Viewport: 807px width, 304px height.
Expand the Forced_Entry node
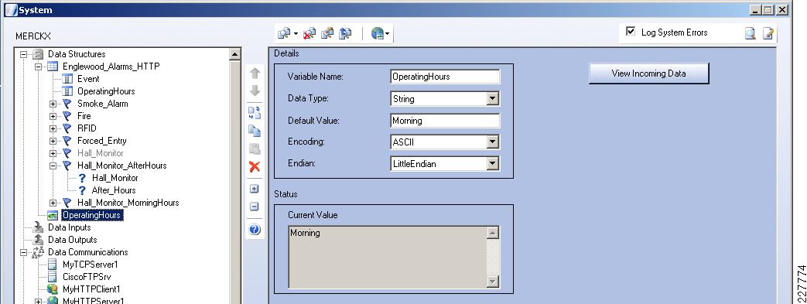[x=53, y=141]
